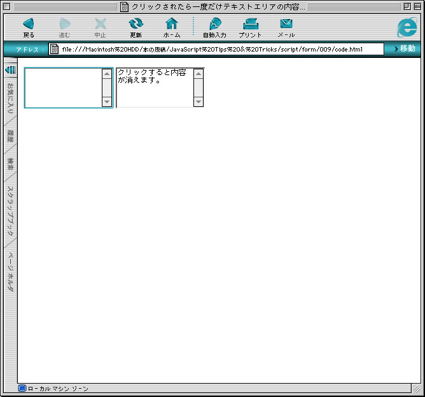Click the window collapse box

417,6
